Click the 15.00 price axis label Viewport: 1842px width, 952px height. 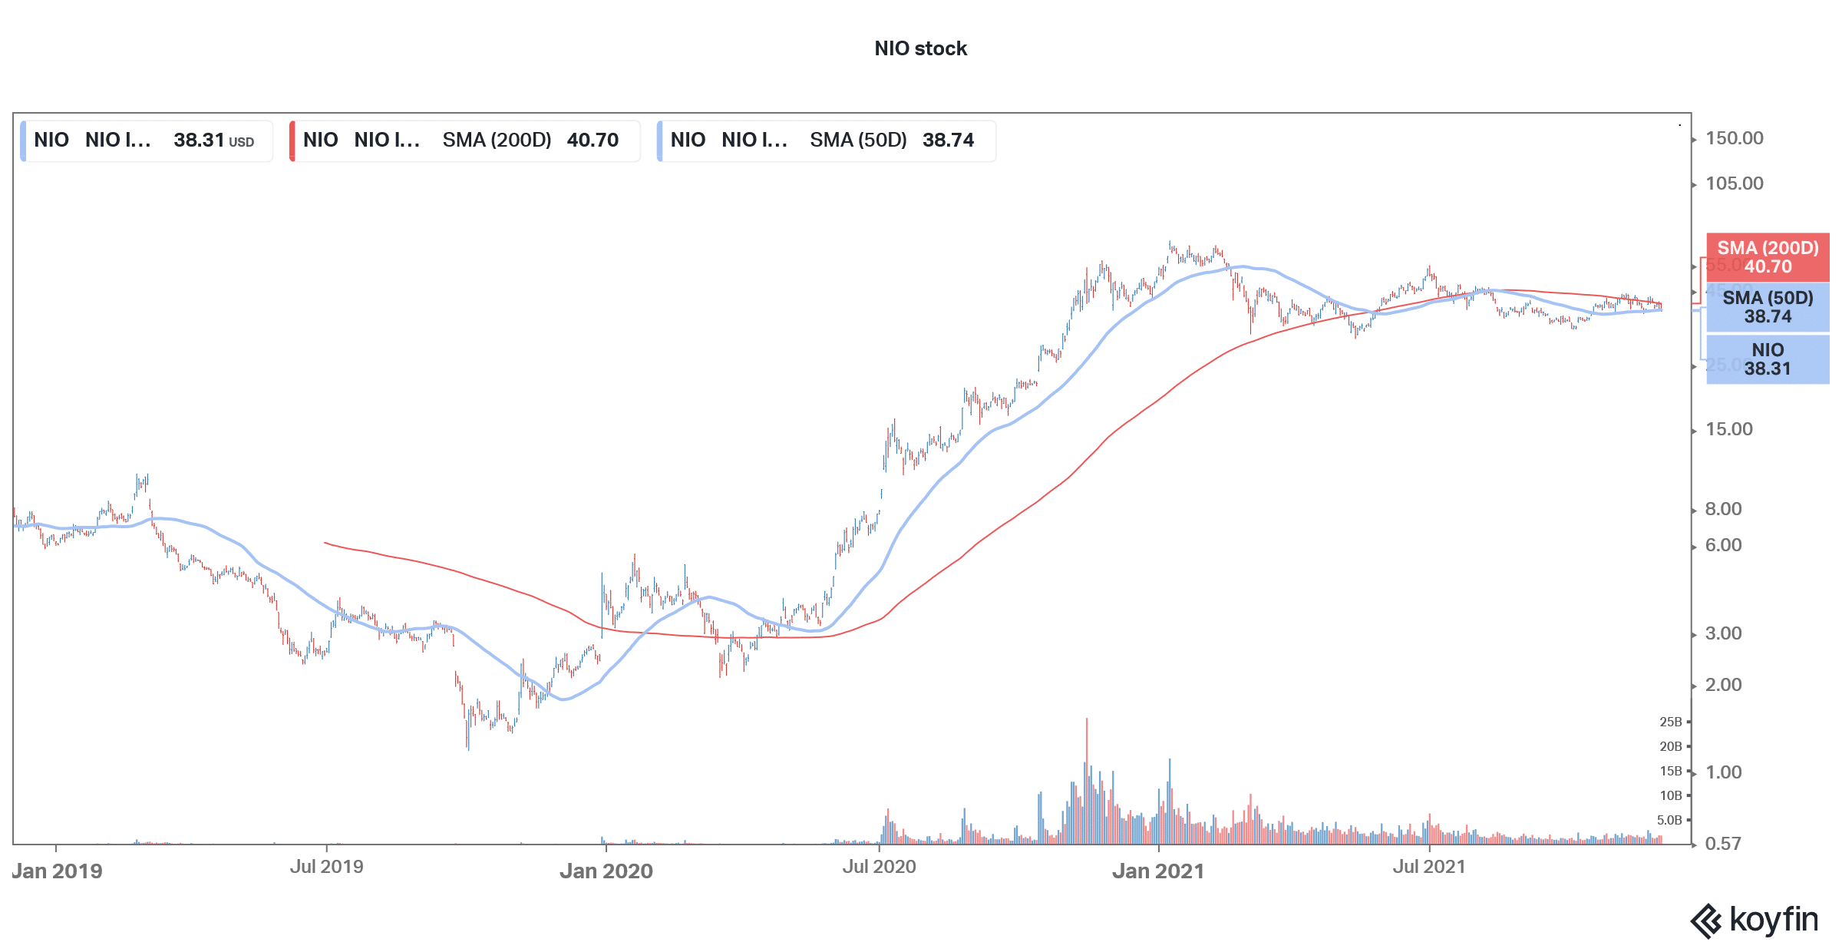pos(1728,429)
